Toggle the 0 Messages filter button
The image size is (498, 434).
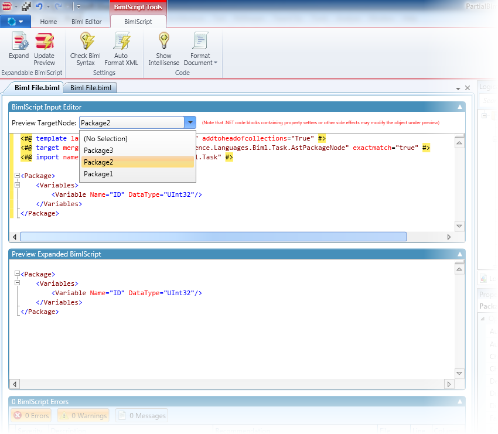tap(142, 416)
